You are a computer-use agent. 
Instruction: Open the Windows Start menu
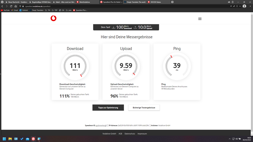click(4, 139)
